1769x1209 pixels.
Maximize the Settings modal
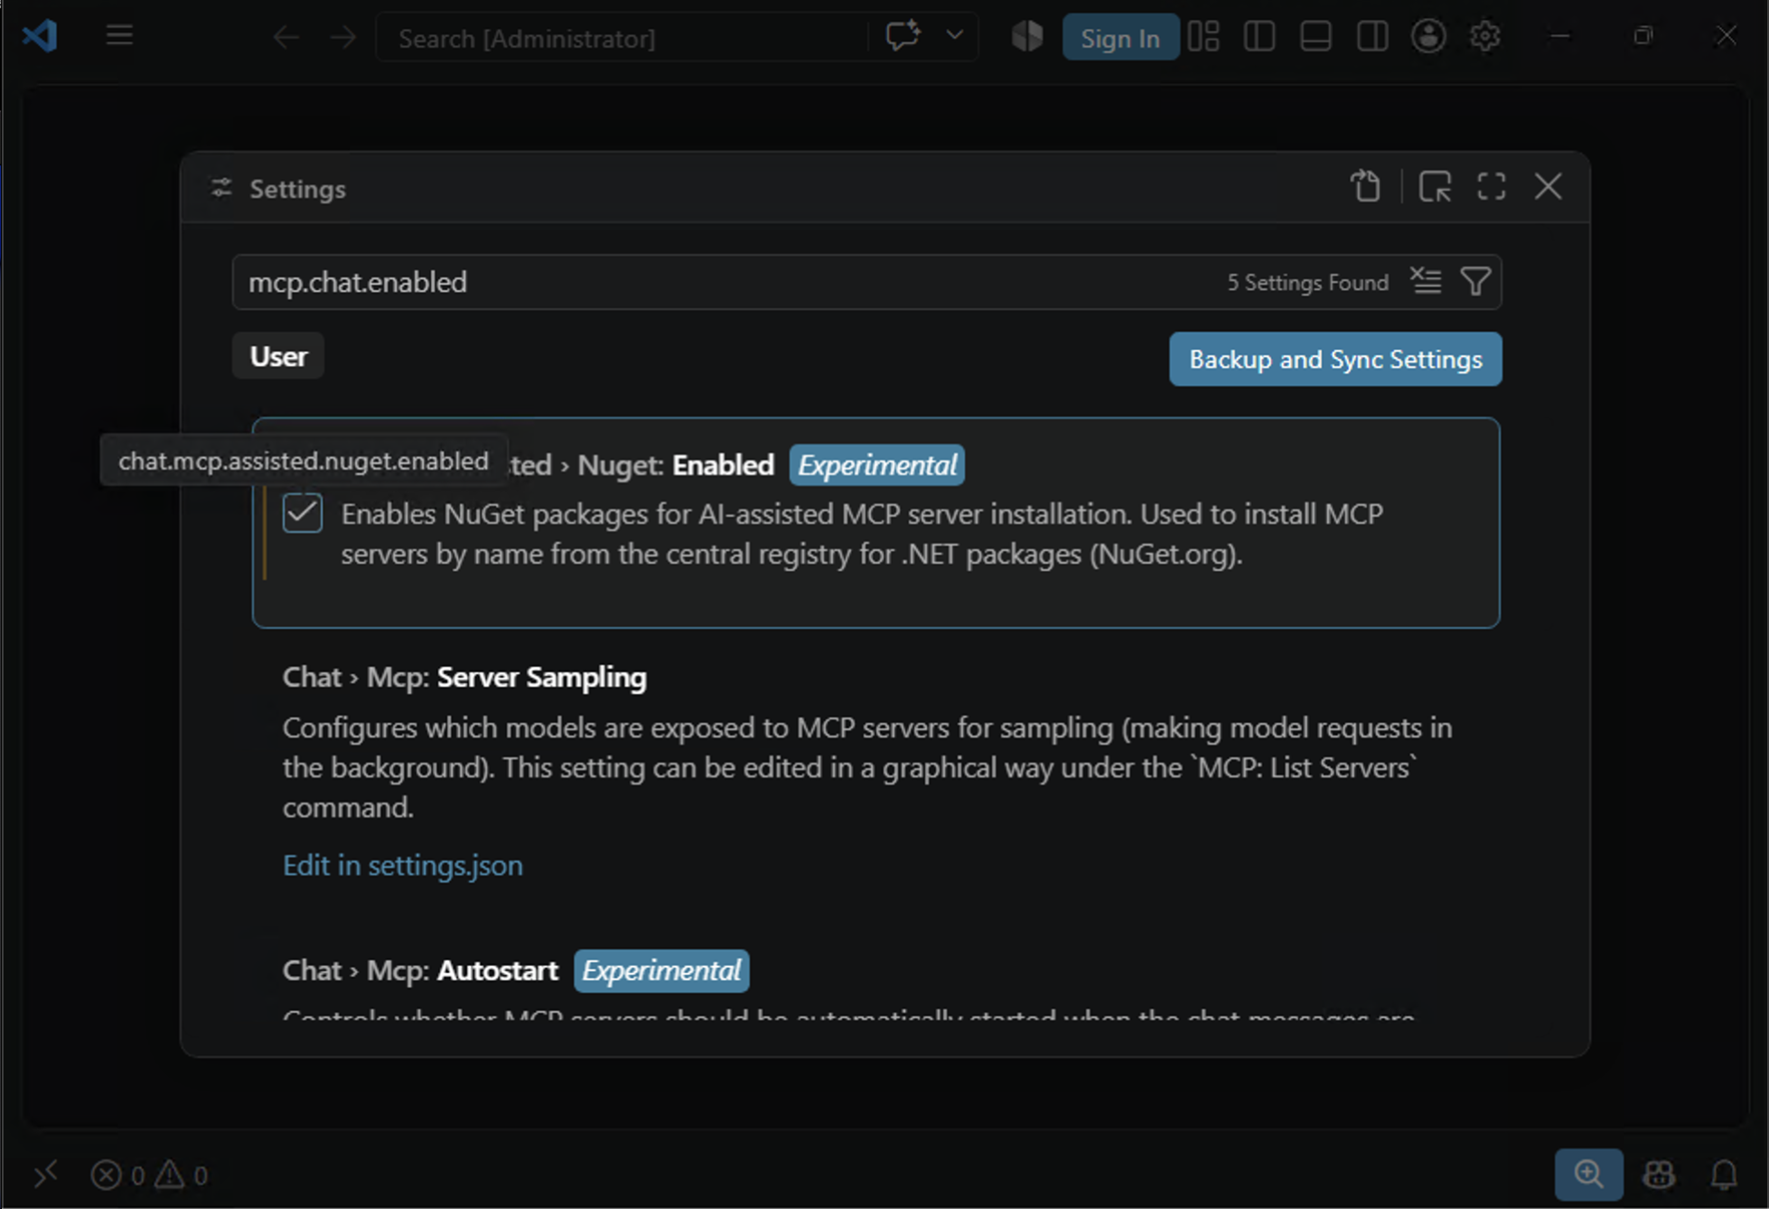point(1492,187)
